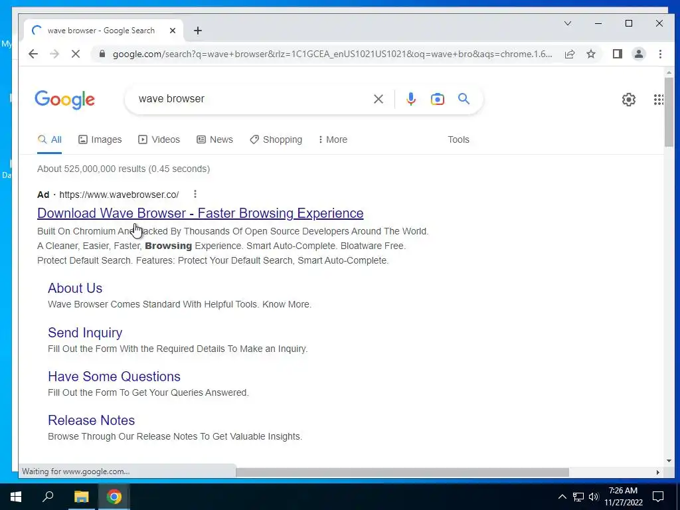Open the Windows Start menu
680x510 pixels.
point(16,497)
